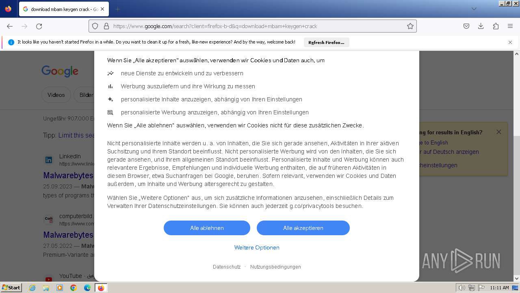
Task: Go forward with the browser arrow
Action: (24, 26)
